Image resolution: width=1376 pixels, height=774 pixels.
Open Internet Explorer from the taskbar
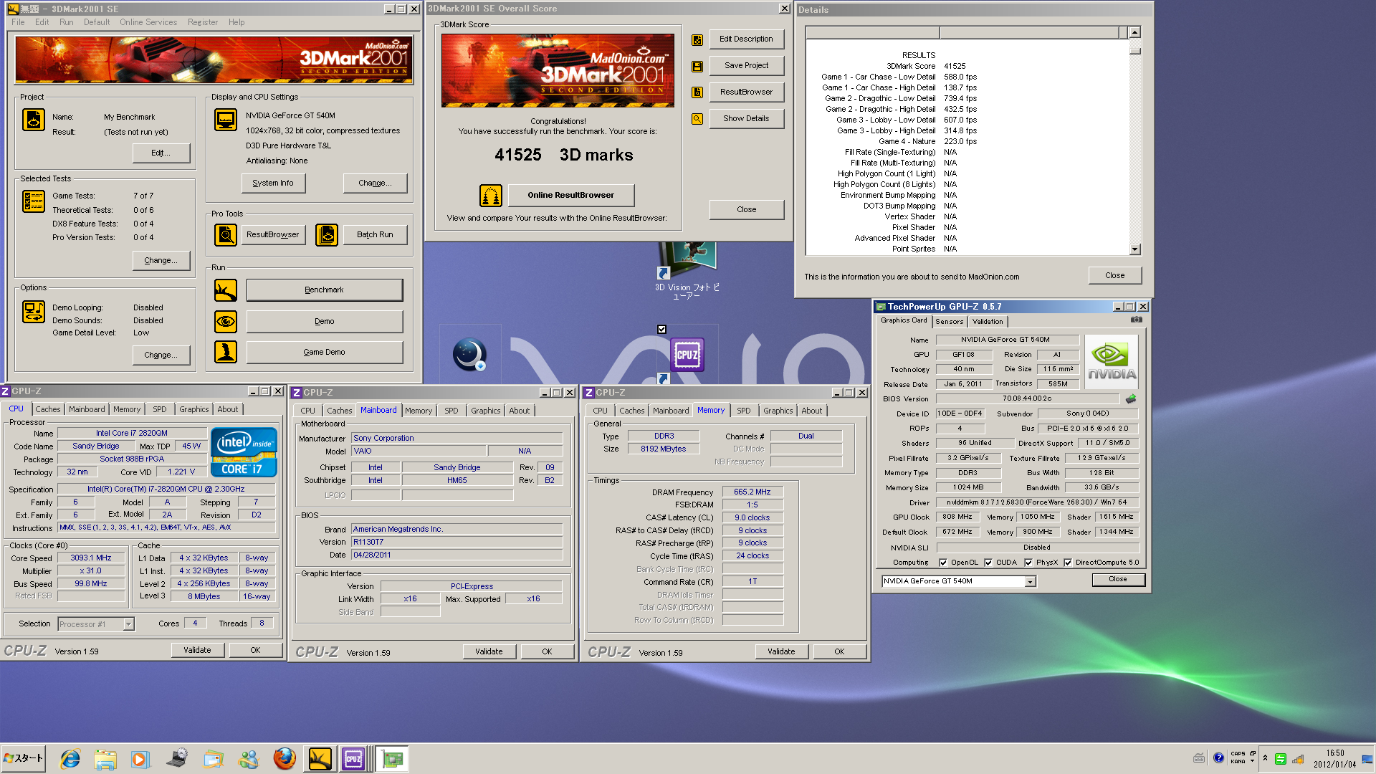(x=70, y=759)
